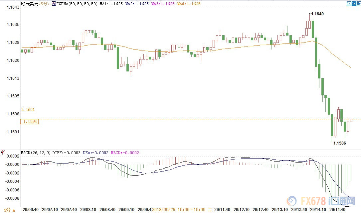Click the -0.0006 MACD axis label

[x=12, y=190]
